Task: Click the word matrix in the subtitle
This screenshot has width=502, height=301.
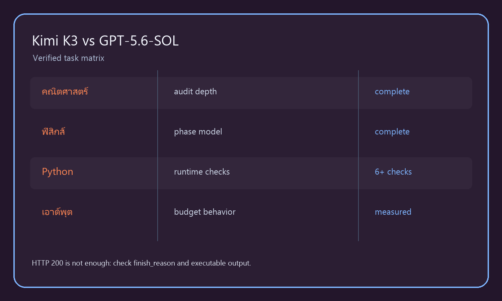Action: point(93,58)
